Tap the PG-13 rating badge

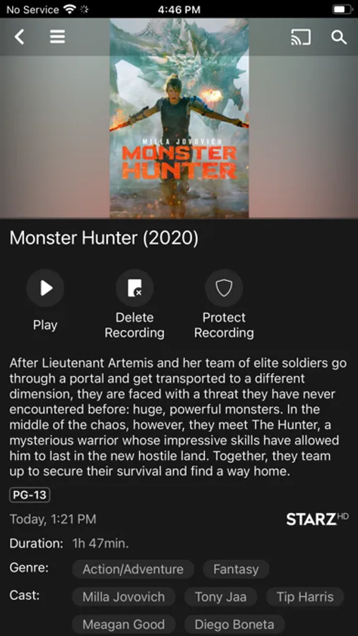pyautogui.click(x=30, y=495)
